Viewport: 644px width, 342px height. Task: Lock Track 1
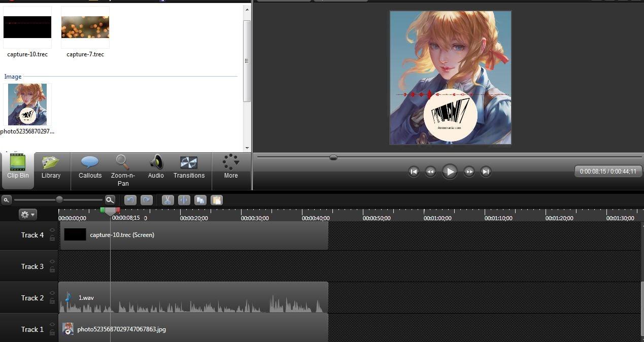[52, 333]
